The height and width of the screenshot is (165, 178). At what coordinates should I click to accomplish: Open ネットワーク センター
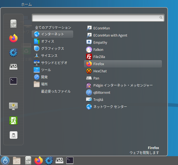tap(123, 107)
